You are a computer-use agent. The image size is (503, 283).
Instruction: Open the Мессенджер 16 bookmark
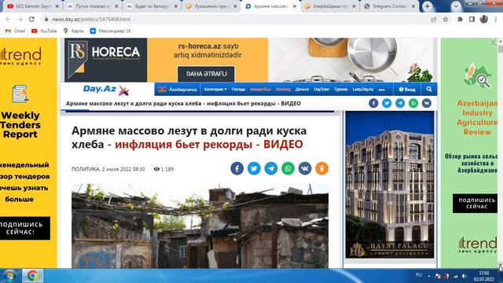point(110,31)
